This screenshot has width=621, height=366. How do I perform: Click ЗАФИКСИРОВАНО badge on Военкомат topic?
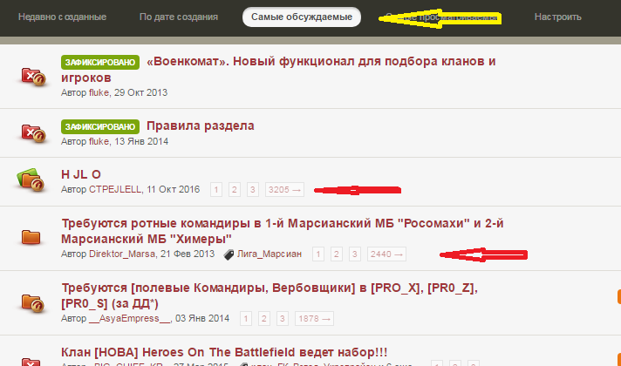[x=100, y=62]
